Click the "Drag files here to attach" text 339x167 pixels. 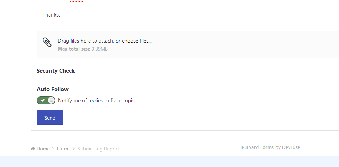pyautogui.click(x=86, y=41)
